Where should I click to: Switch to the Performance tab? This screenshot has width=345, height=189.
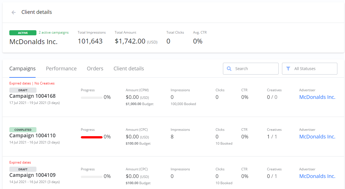[x=61, y=69]
